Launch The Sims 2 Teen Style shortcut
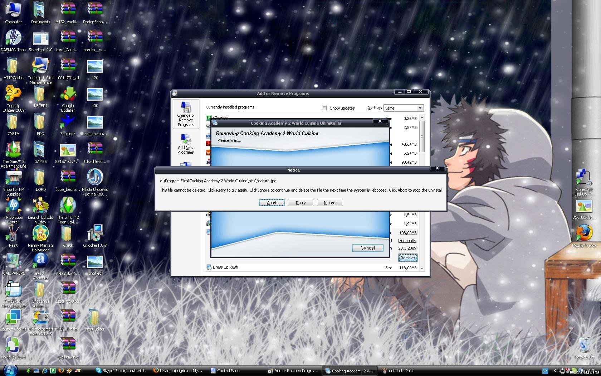Screen dimensions: 601x376 click(68, 211)
